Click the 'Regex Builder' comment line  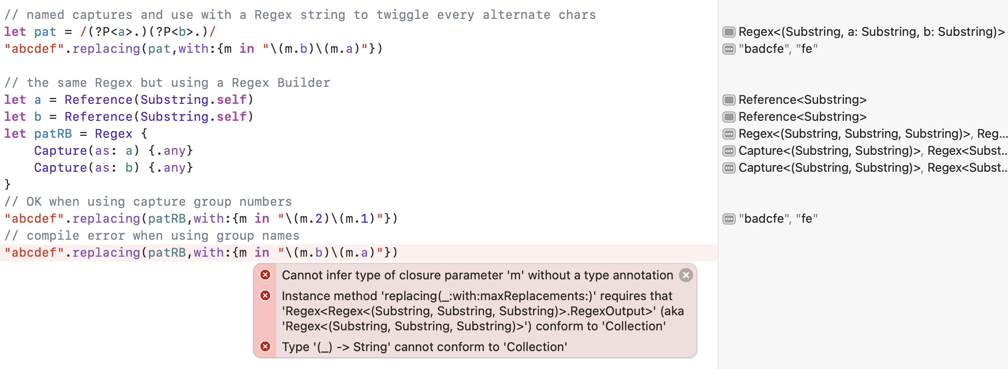click(167, 83)
